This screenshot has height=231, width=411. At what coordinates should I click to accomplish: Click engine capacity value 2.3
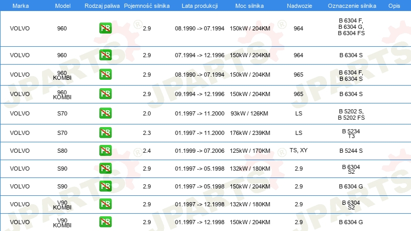[x=147, y=133]
